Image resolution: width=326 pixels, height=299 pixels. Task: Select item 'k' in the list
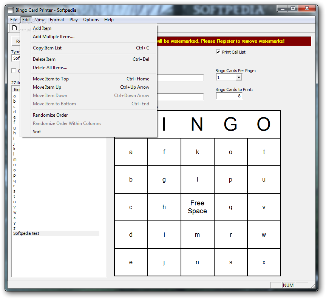point(14,149)
